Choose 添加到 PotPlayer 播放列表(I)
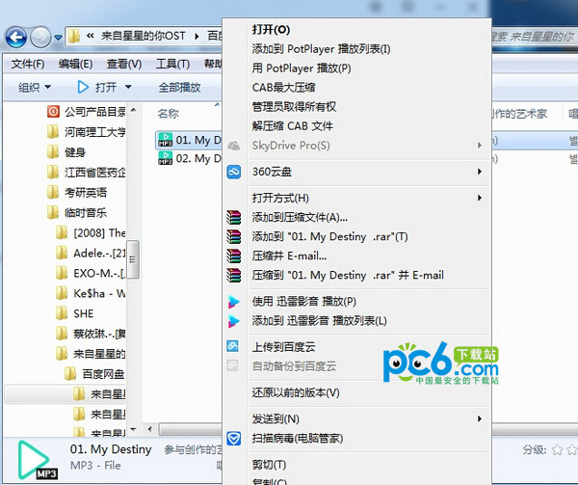Screen dimensions: 578x485 point(321,48)
